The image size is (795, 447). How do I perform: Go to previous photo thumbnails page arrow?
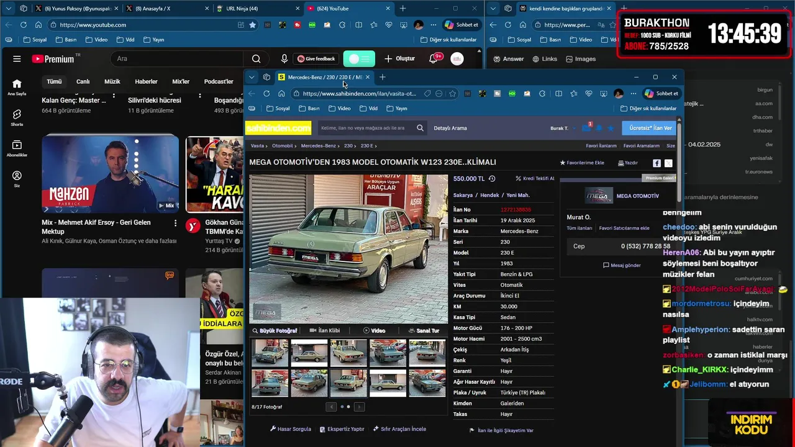[331, 407]
